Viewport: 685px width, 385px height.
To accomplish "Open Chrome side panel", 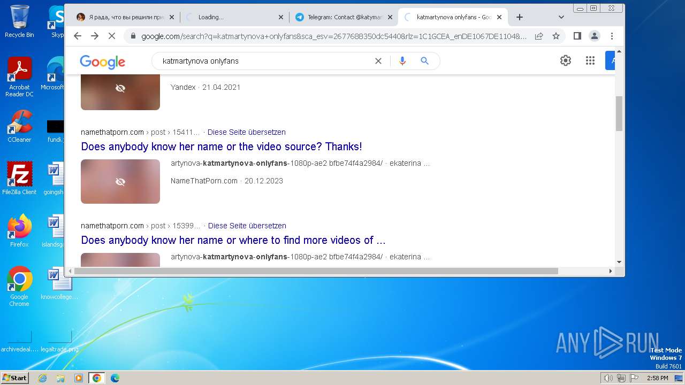I will click(x=577, y=36).
